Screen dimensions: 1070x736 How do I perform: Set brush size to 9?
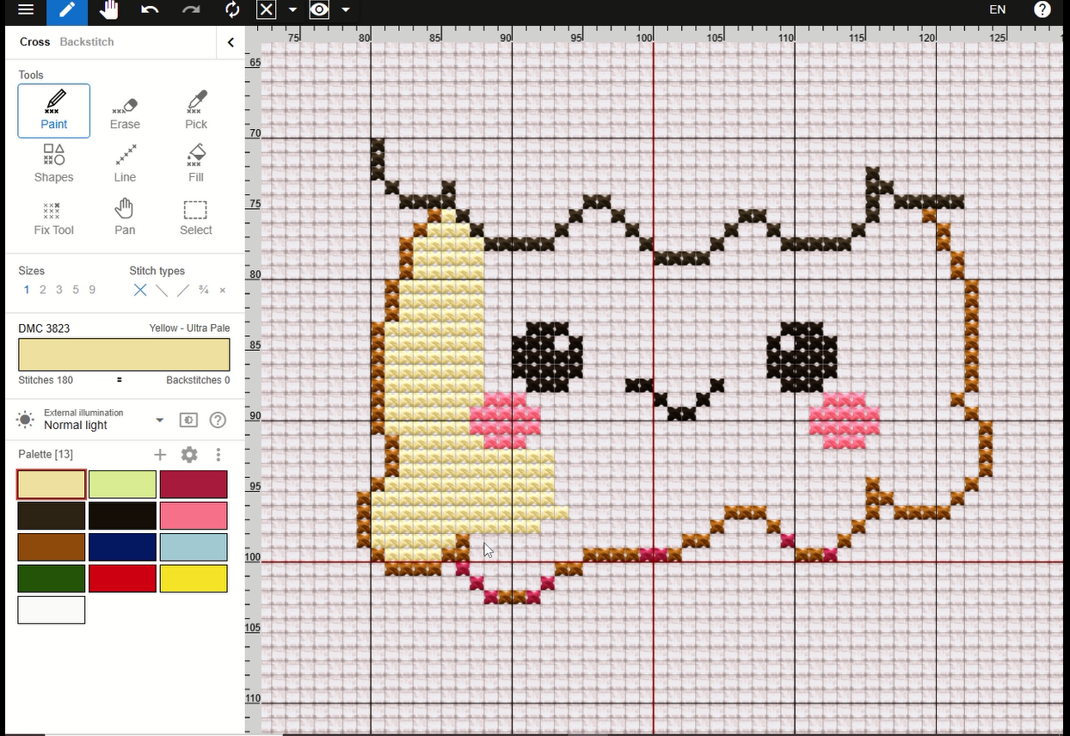click(92, 290)
